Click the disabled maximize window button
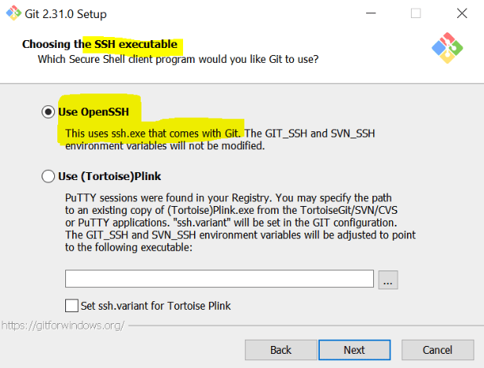 point(416,13)
